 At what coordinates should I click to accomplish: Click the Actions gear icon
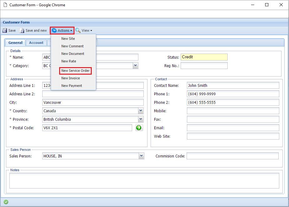(54, 30)
